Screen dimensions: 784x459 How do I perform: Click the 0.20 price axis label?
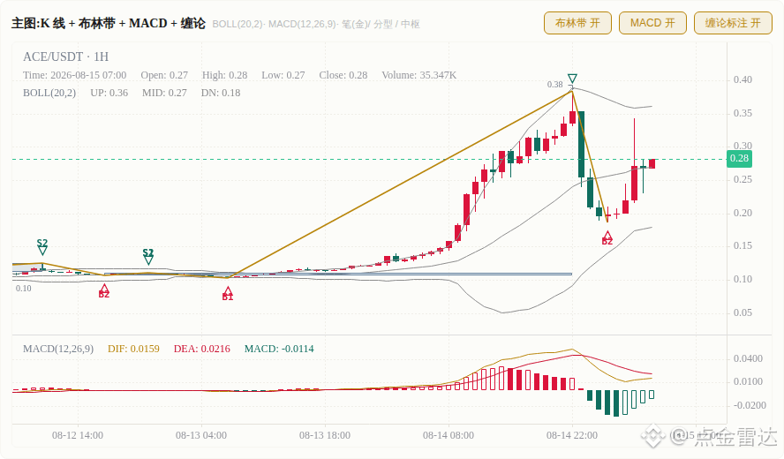(x=743, y=213)
